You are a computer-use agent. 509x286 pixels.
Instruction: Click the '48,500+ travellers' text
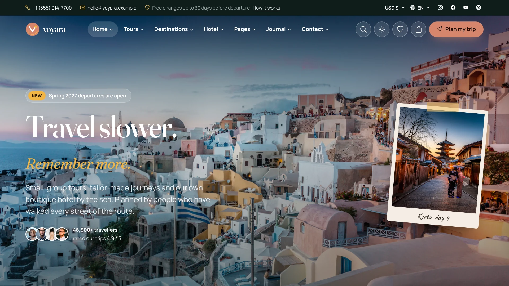[95, 230]
